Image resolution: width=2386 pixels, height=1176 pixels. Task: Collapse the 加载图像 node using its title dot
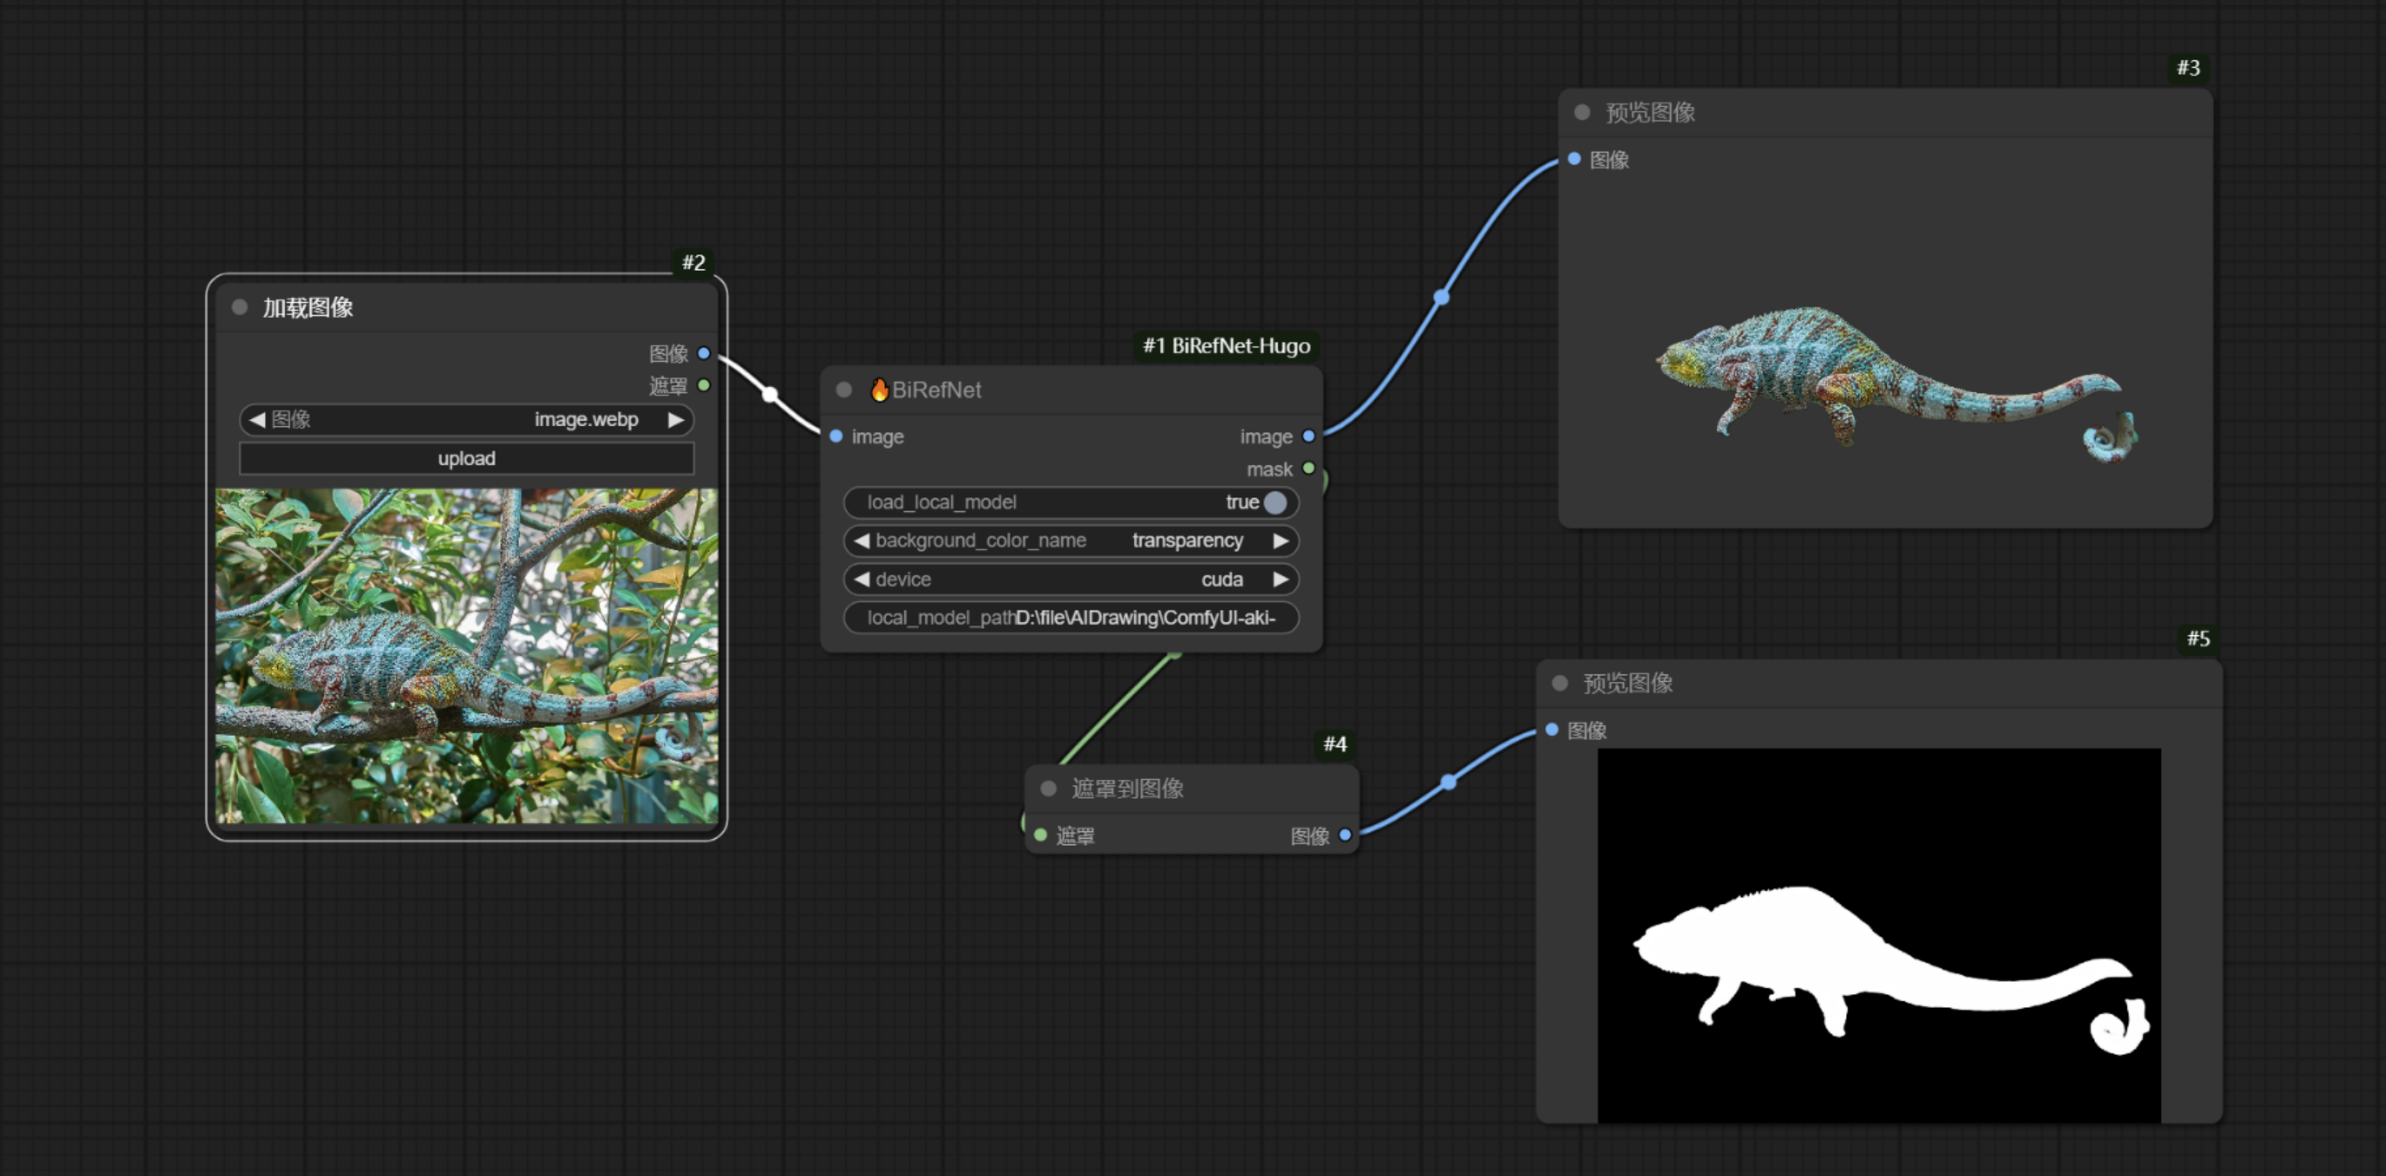tap(240, 308)
